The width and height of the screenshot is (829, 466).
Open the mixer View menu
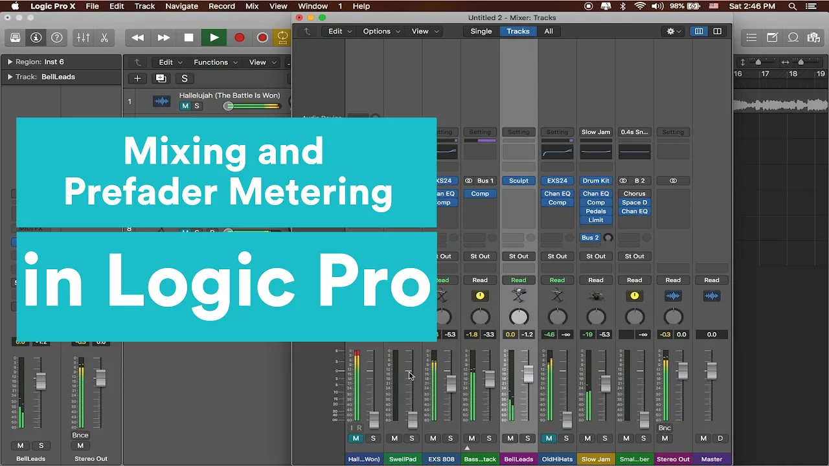[x=426, y=31]
